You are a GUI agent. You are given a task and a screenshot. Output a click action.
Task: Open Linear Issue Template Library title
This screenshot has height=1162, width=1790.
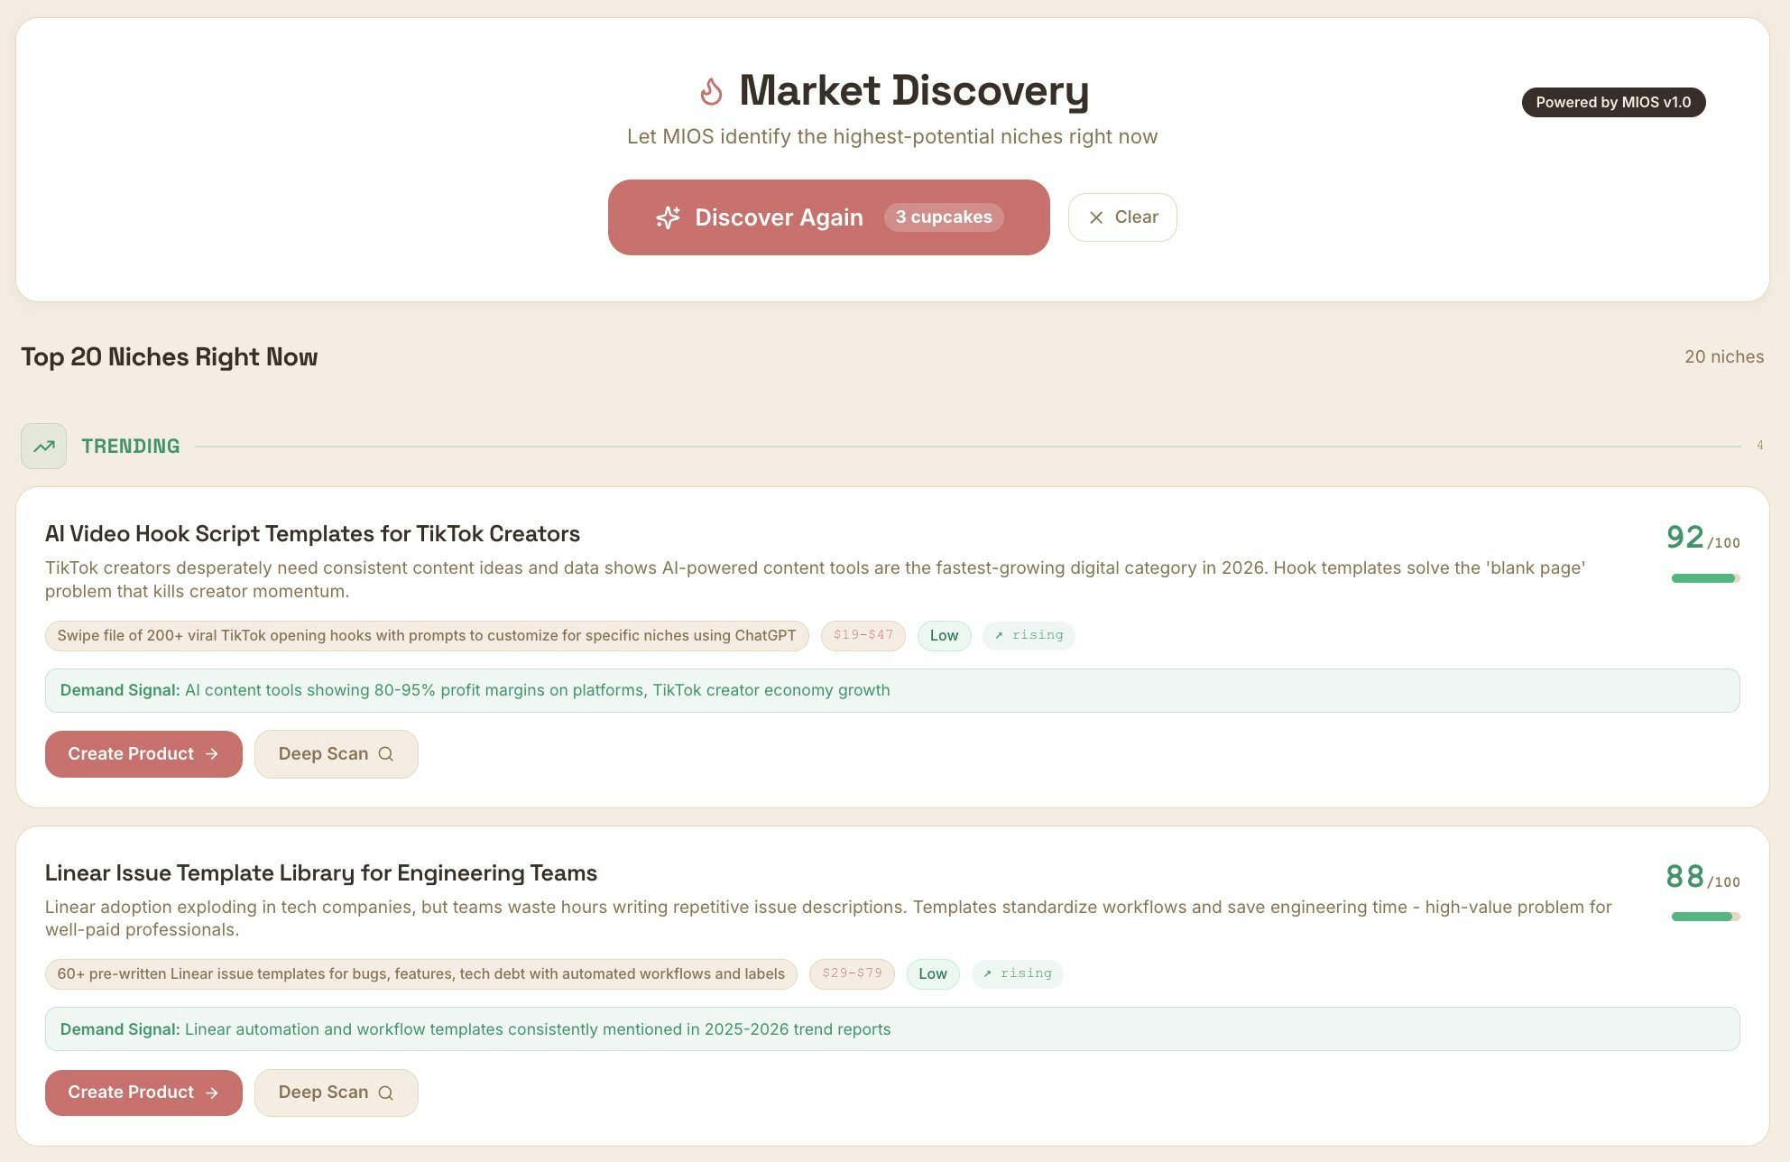320,872
